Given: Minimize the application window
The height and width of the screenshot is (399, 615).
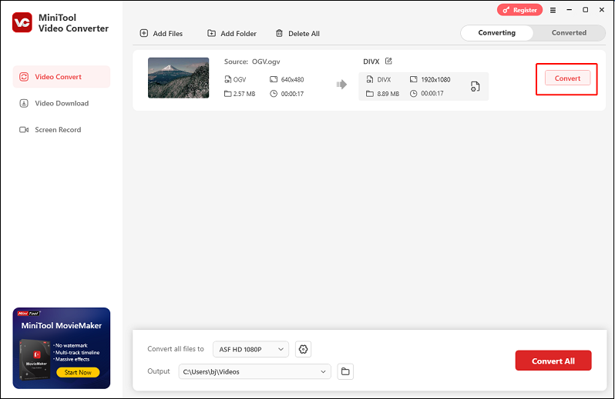Looking at the screenshot, I should pyautogui.click(x=569, y=10).
